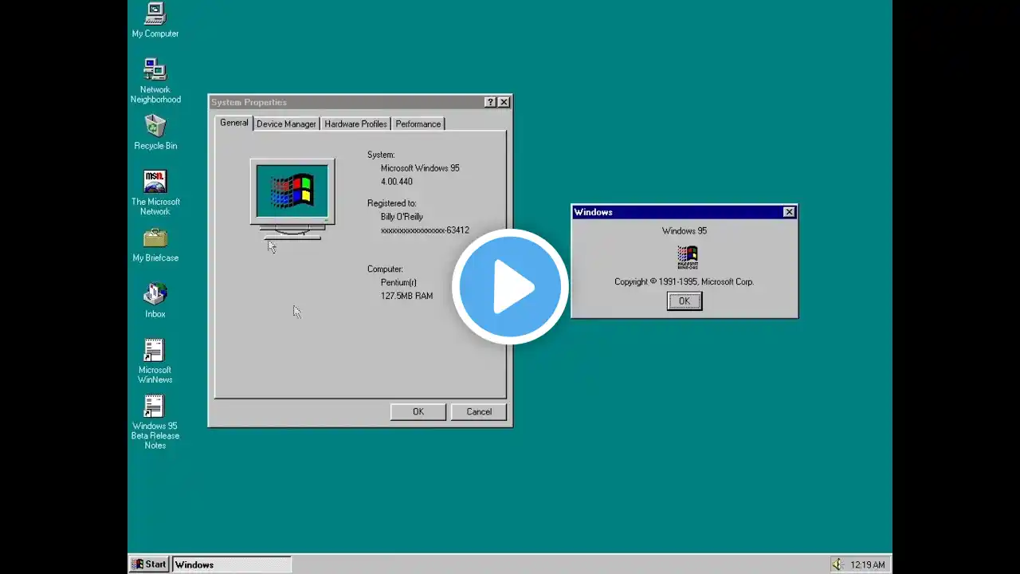Open the Recycle Bin icon
The image size is (1020, 574).
pyautogui.click(x=155, y=126)
